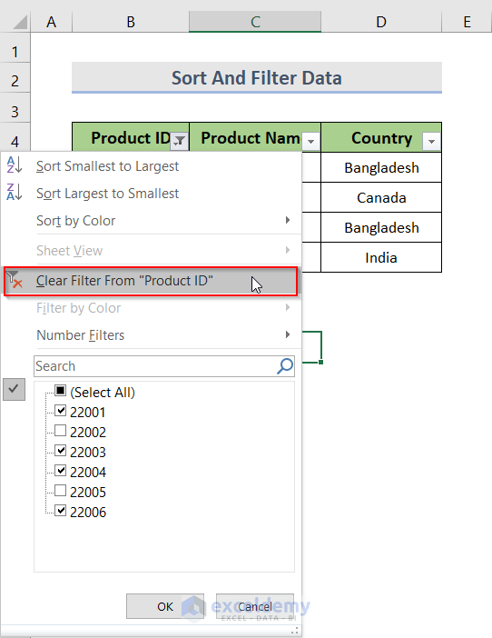Click the Filter by Color menu item
The width and height of the screenshot is (492, 638).
click(151, 308)
